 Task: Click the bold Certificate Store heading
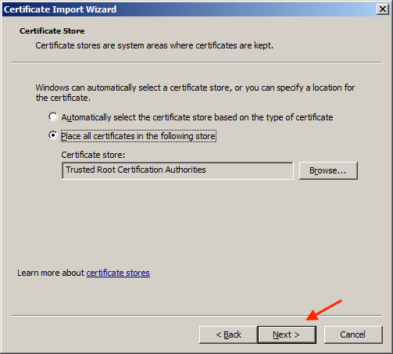coord(52,31)
